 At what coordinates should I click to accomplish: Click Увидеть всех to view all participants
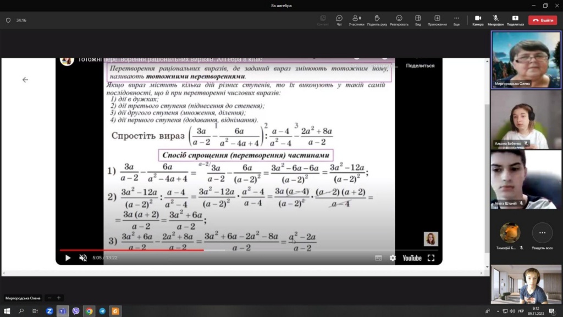[542, 233]
